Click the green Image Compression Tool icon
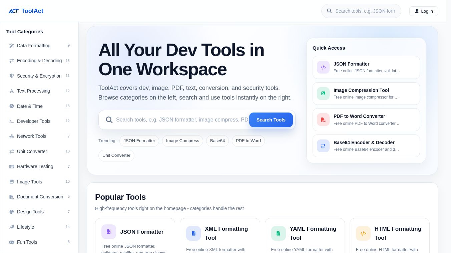The height and width of the screenshot is (253, 451). [x=323, y=94]
